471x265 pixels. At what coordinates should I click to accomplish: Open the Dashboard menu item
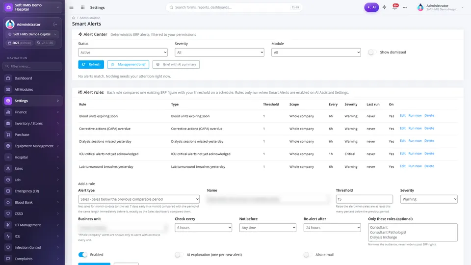tap(32, 78)
